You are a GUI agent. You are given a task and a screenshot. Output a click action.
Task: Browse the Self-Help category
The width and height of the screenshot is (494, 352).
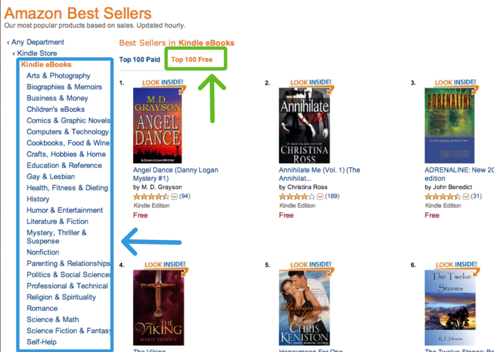click(x=43, y=342)
